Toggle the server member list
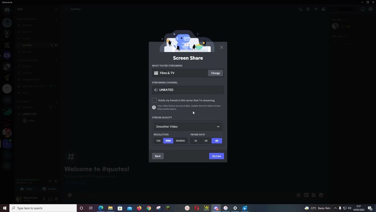 point(323,9)
